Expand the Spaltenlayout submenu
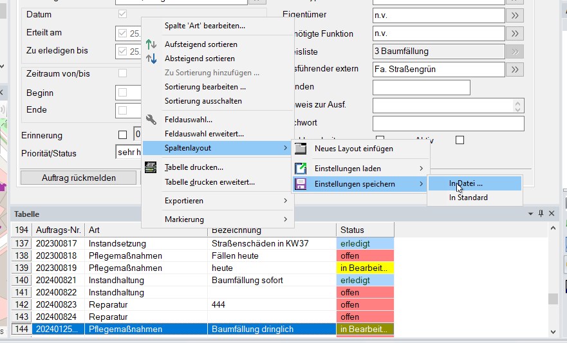 218,148
